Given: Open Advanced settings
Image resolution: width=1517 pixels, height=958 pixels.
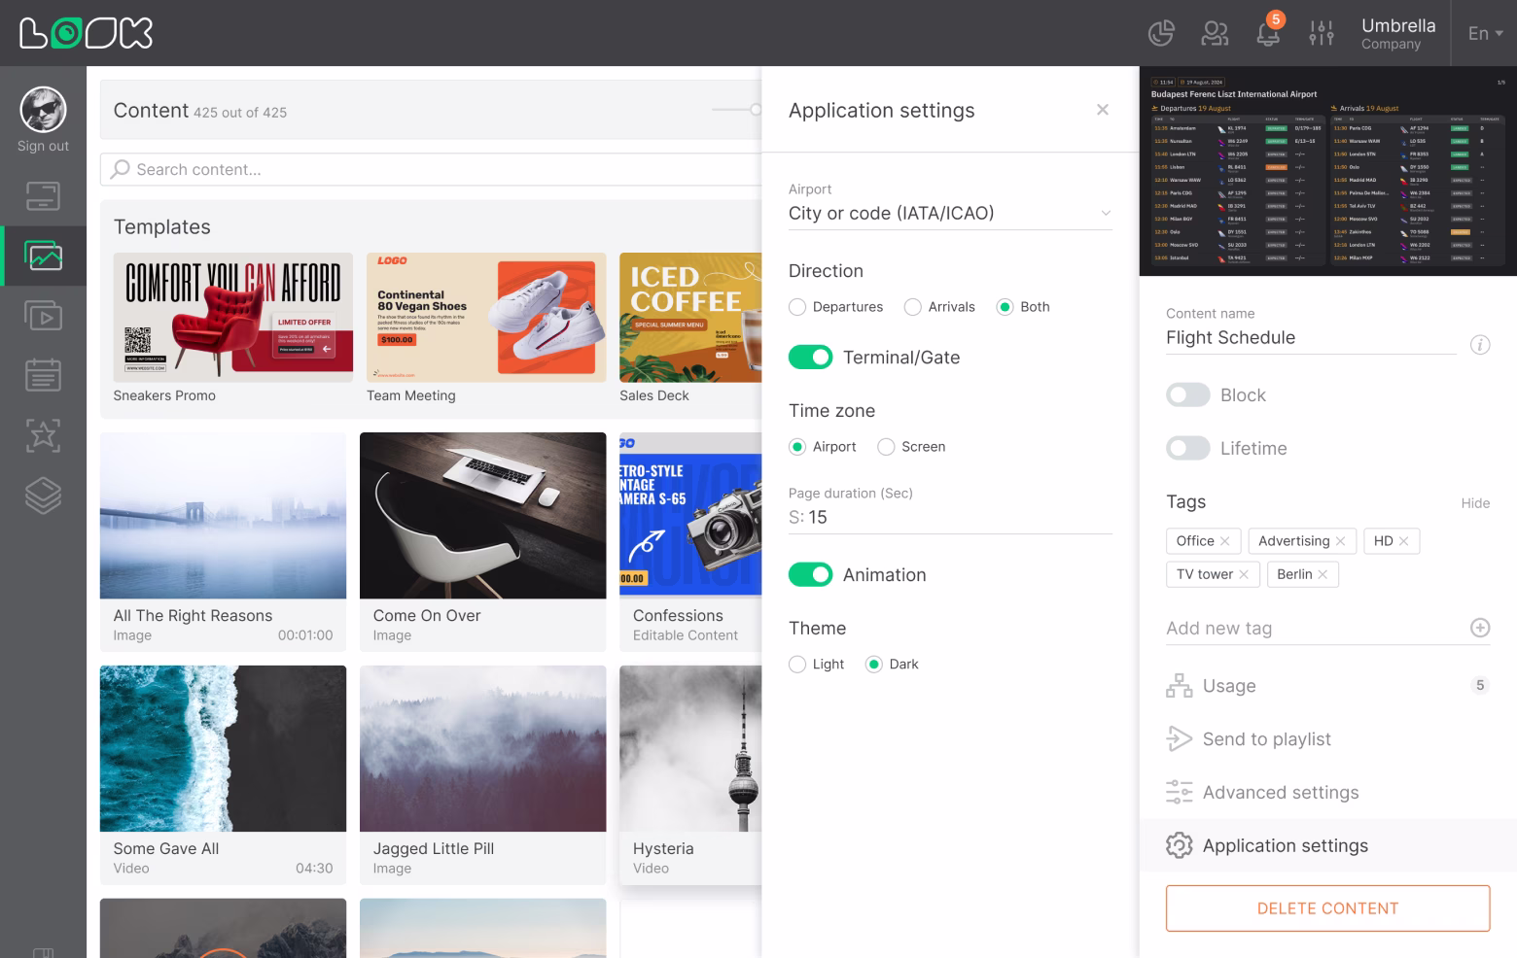Looking at the screenshot, I should tap(1327, 793).
